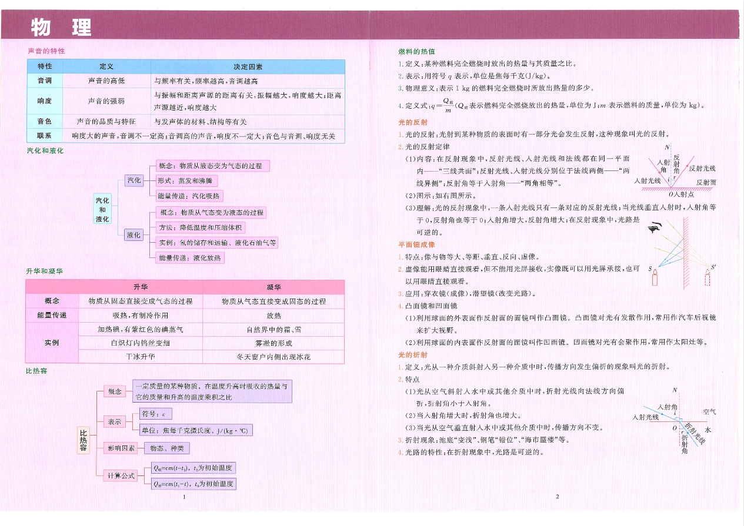Click the "联系" row label cell
This screenshot has width=744, height=526.
tap(45, 136)
